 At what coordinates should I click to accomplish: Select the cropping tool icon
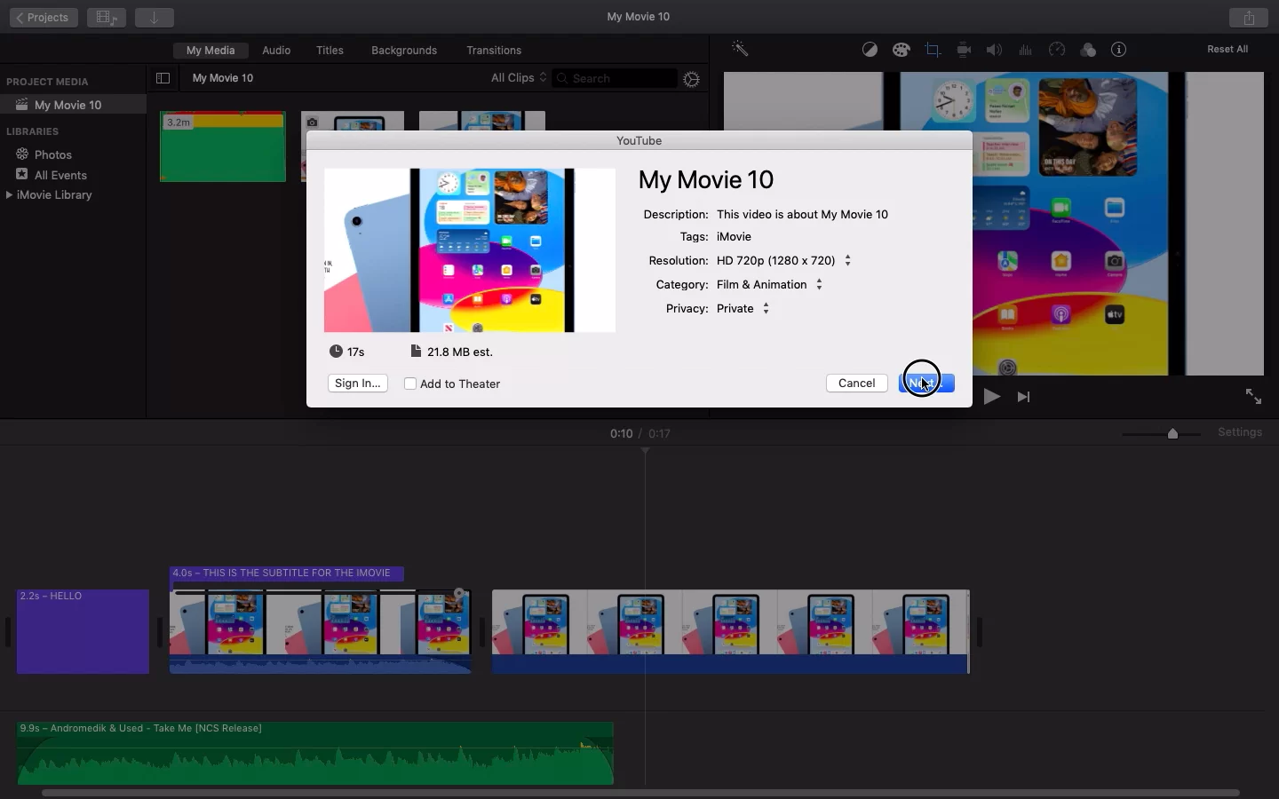(933, 50)
